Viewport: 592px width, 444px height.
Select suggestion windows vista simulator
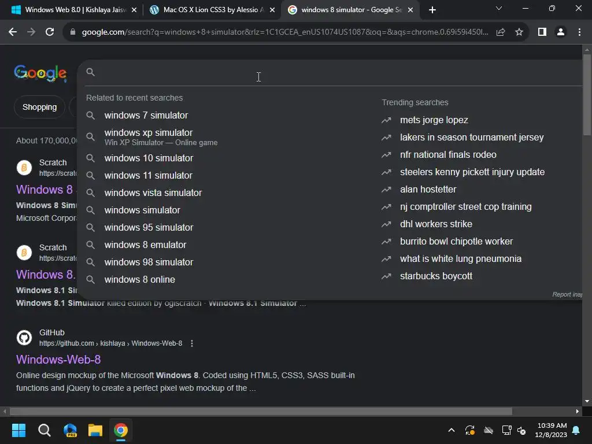coord(153,193)
